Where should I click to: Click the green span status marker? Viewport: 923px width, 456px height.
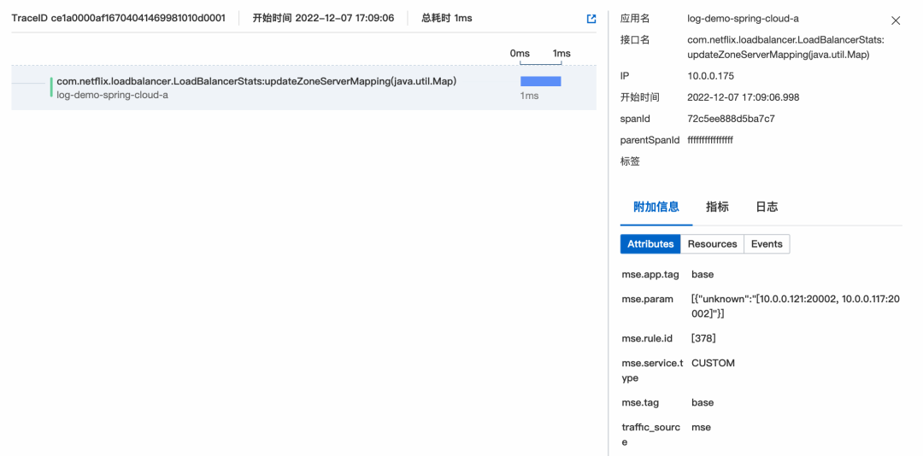51,87
